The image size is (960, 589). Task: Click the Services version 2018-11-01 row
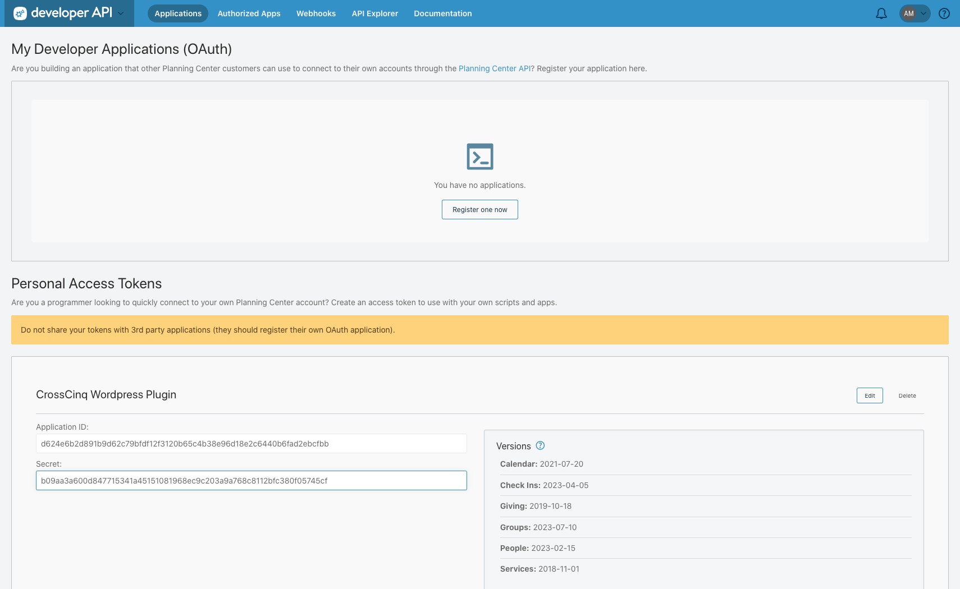pos(706,569)
